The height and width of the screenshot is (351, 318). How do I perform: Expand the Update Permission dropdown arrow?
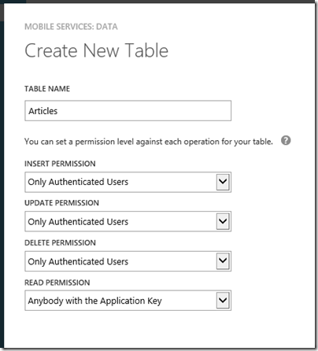pyautogui.click(x=223, y=221)
